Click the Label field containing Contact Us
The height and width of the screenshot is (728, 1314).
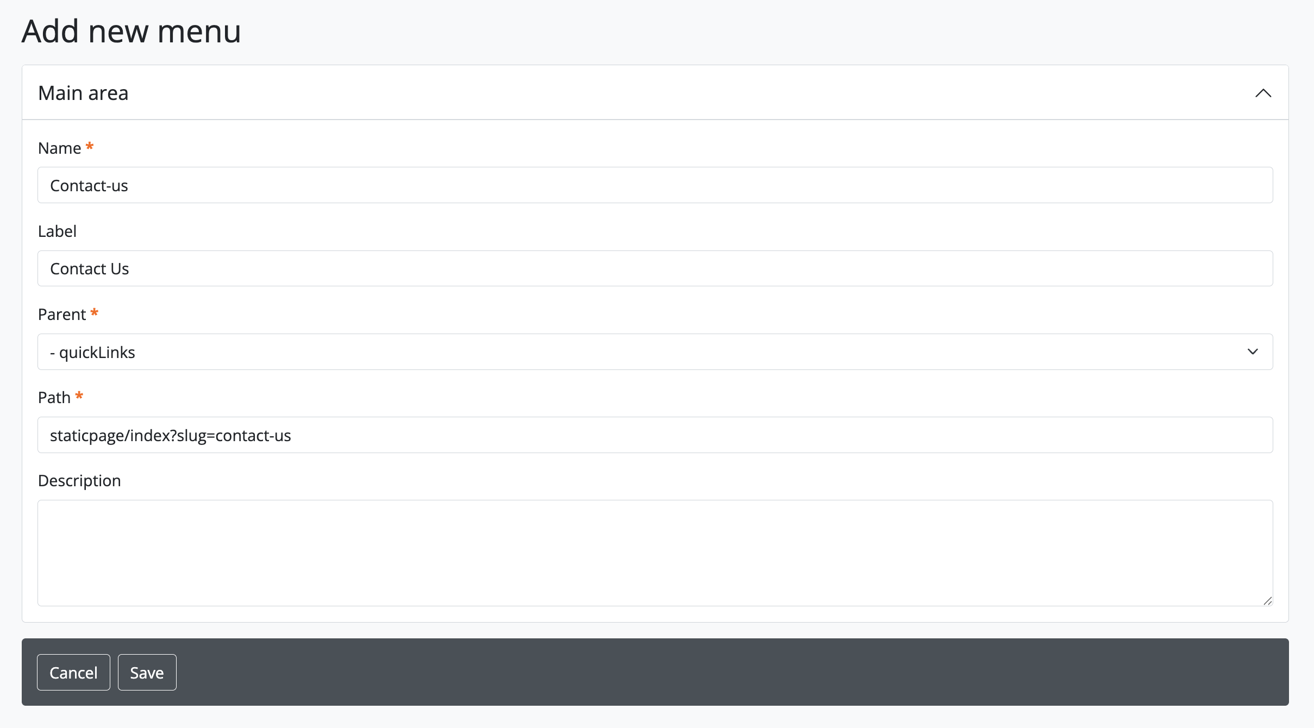[x=655, y=268]
